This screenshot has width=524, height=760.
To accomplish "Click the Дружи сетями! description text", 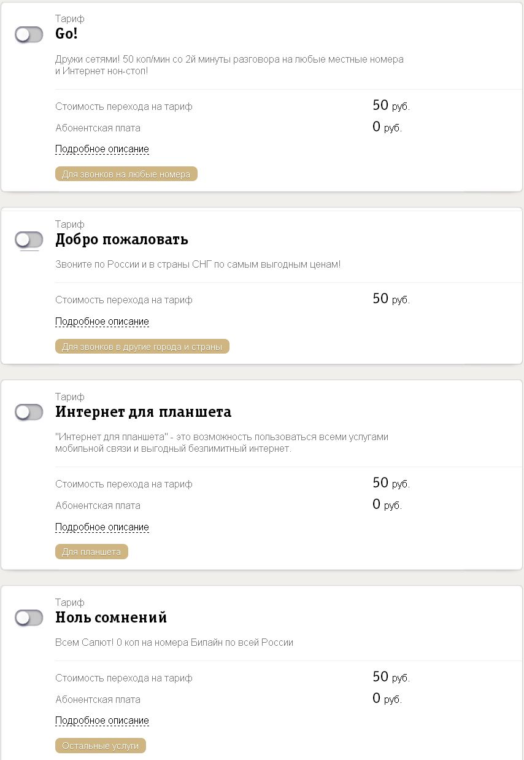I will tap(229, 65).
